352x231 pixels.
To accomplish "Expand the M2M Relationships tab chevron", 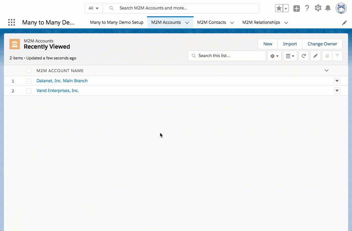I will (x=286, y=23).
